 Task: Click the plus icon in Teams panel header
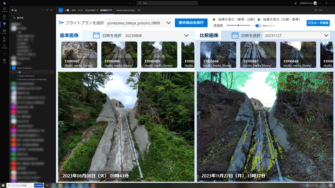[x=51, y=10]
